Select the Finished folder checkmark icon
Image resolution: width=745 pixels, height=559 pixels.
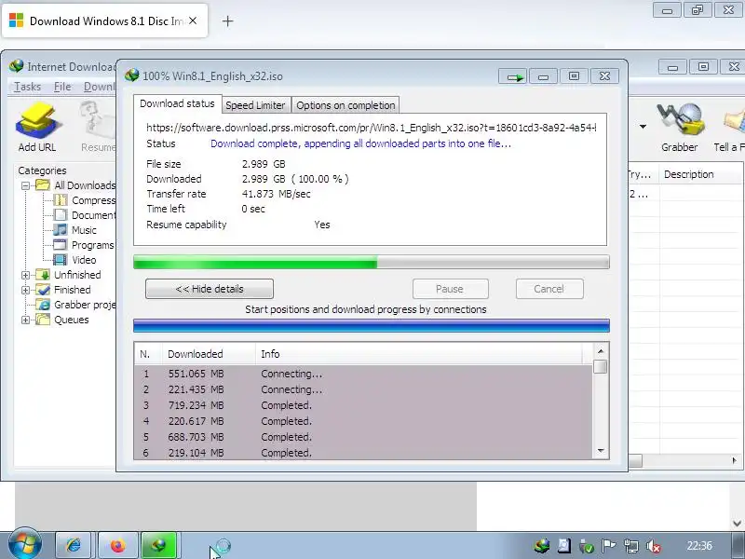click(x=43, y=290)
